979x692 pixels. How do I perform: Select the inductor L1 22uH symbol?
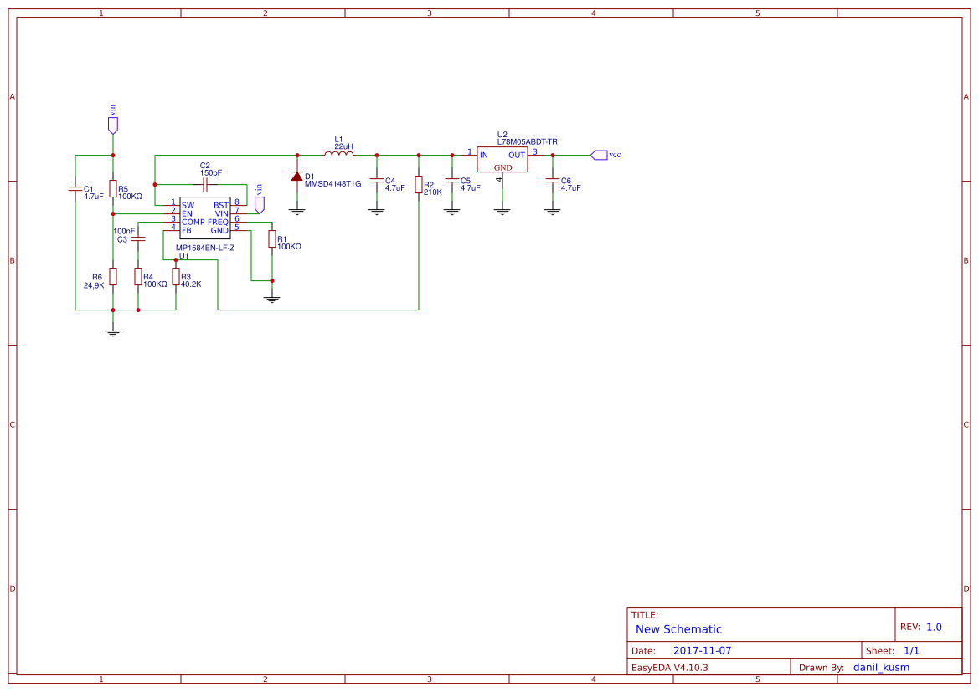339,152
